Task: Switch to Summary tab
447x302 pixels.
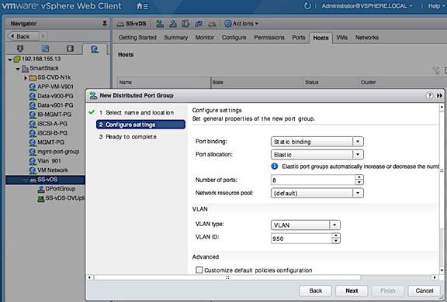Action: (176, 37)
